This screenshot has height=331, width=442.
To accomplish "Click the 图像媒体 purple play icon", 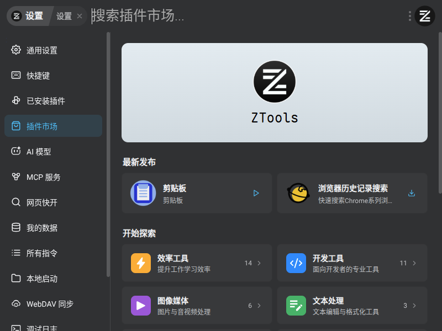I will click(141, 306).
